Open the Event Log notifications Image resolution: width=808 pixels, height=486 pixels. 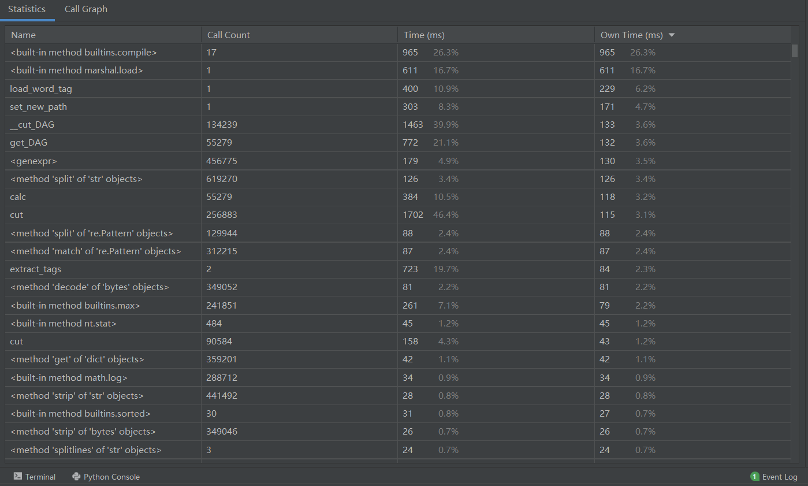click(774, 477)
